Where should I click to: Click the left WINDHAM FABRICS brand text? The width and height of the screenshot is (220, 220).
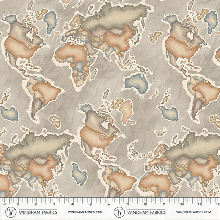tap(38, 212)
